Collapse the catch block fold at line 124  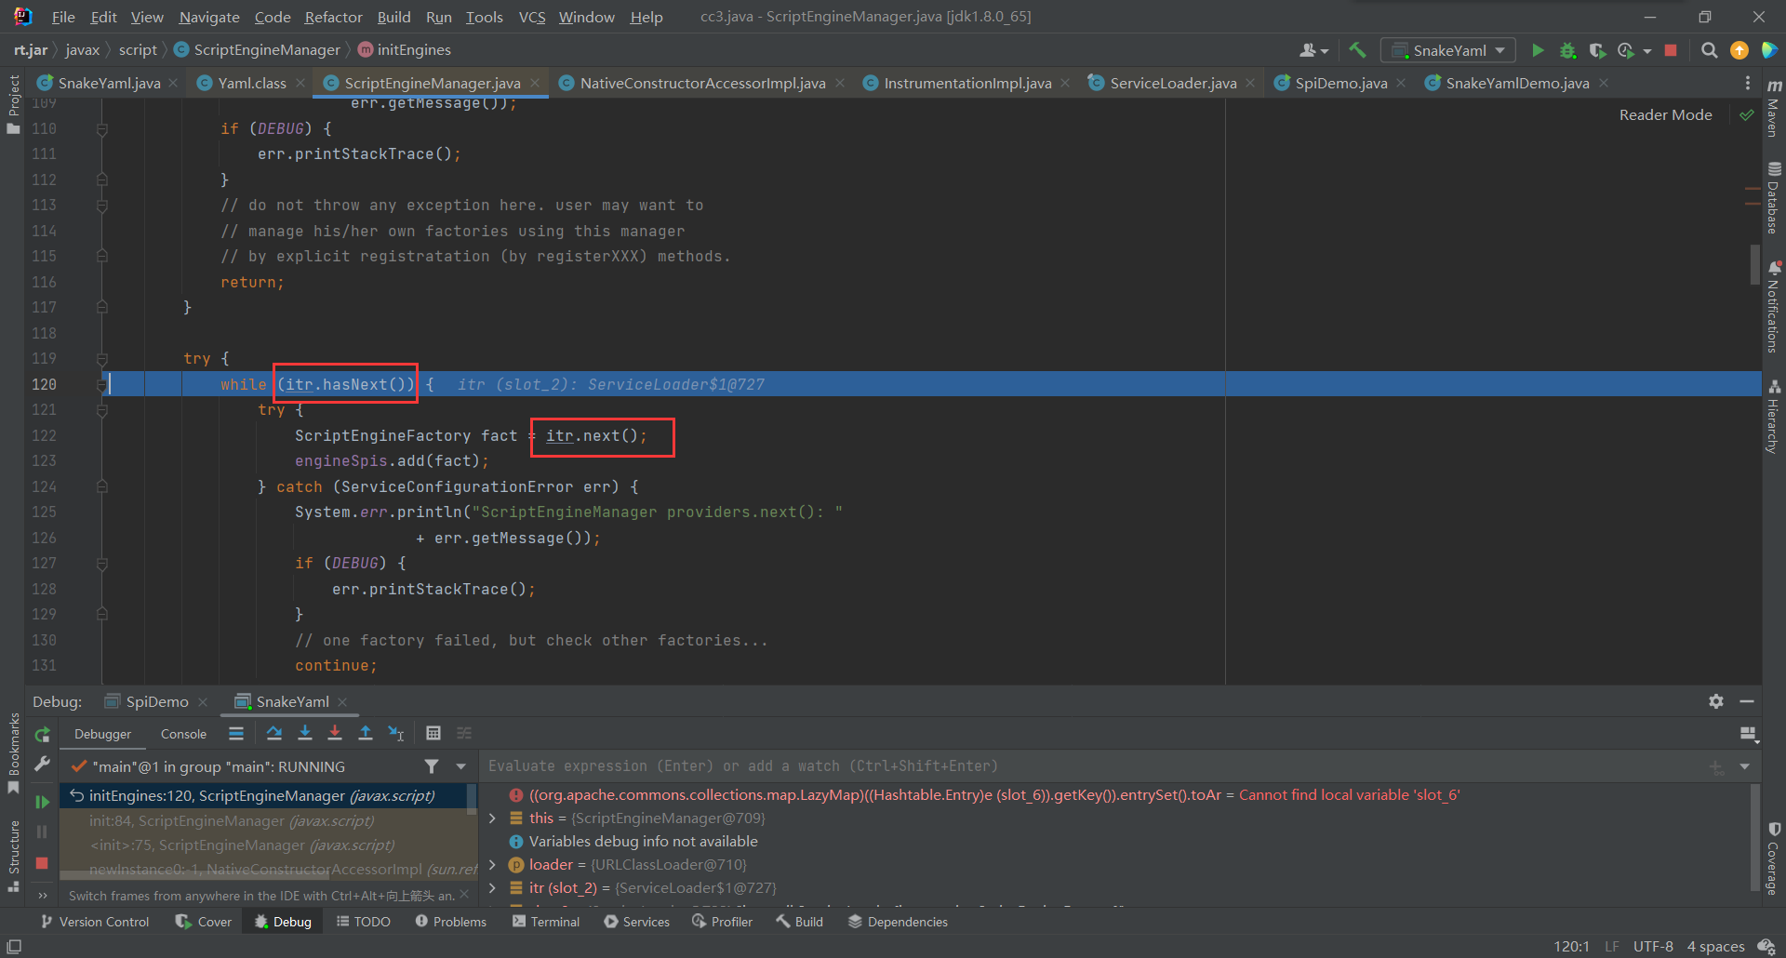click(102, 486)
